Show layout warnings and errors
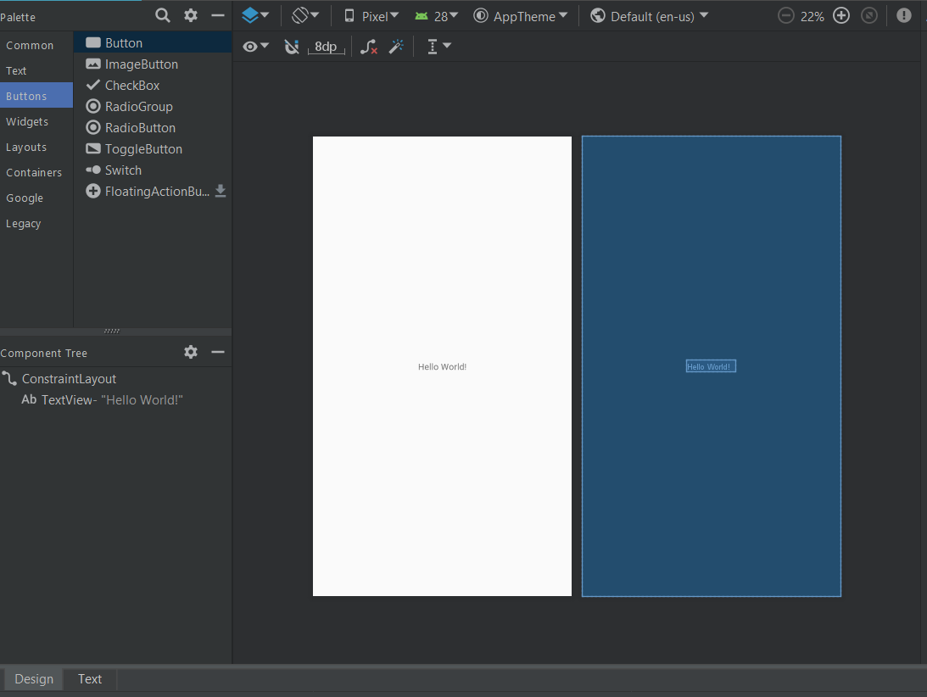The height and width of the screenshot is (697, 927). pyautogui.click(x=903, y=15)
